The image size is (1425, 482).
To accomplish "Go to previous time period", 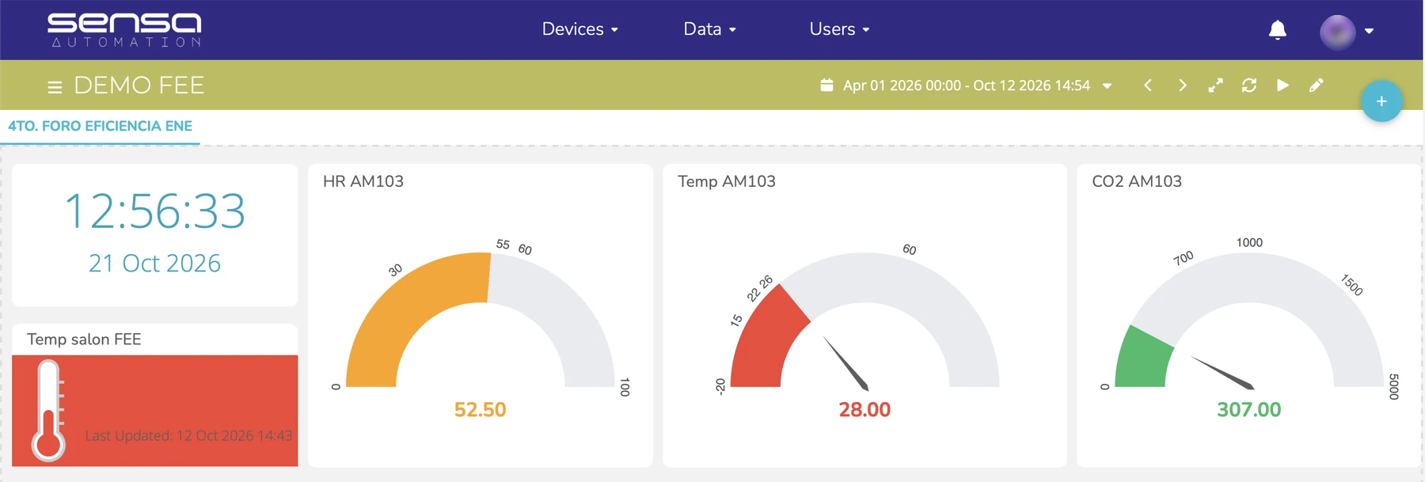I will coord(1148,85).
